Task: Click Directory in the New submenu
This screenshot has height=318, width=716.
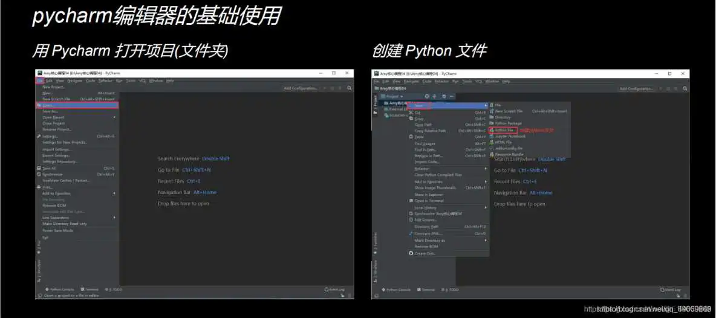Action: click(x=503, y=117)
